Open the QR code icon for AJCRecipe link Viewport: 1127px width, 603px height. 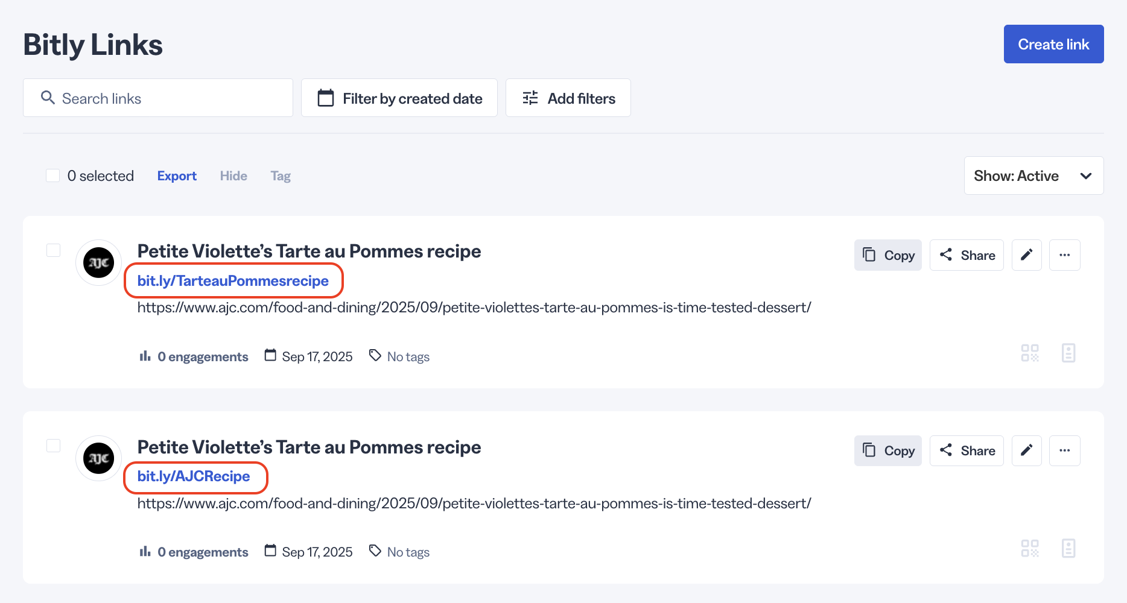[1030, 548]
